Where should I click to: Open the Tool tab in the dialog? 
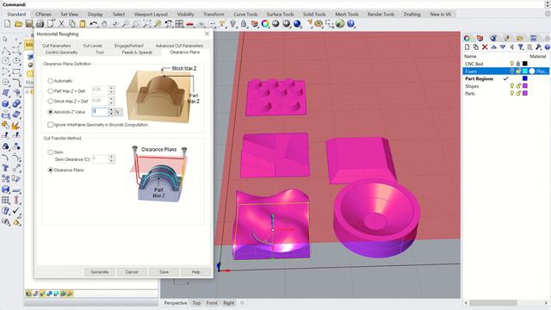tap(100, 53)
